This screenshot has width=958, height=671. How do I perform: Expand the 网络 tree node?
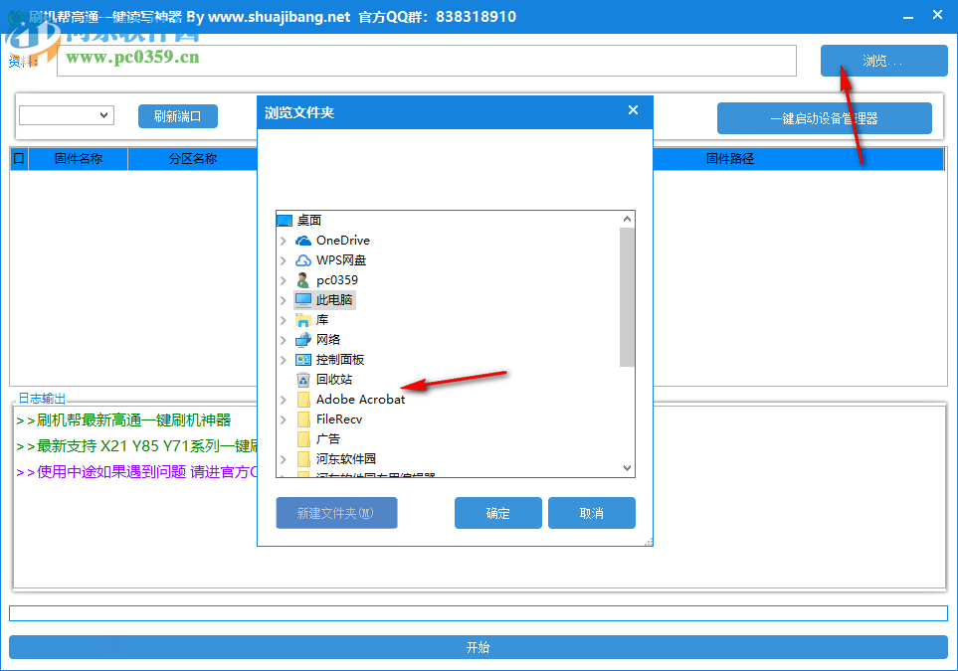pos(284,340)
